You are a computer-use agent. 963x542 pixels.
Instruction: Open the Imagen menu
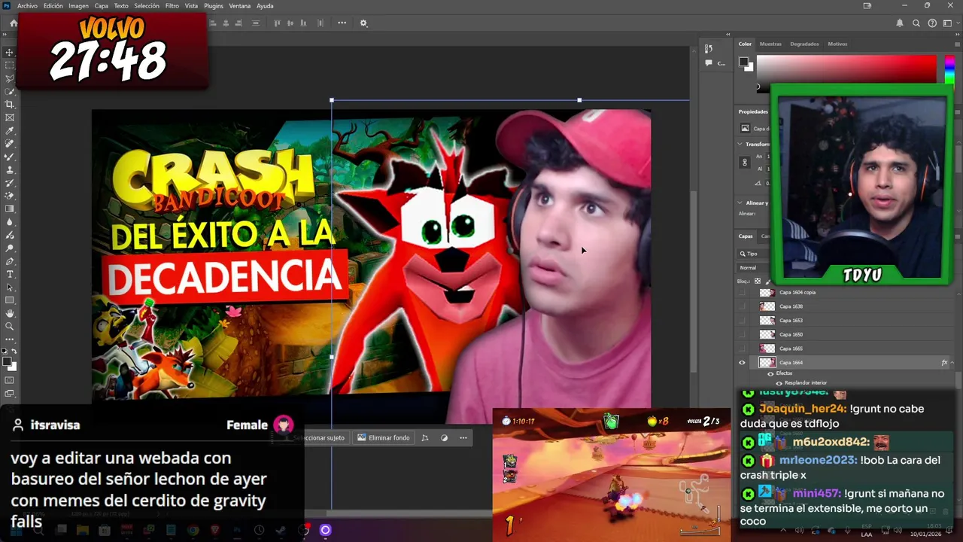pyautogui.click(x=78, y=6)
